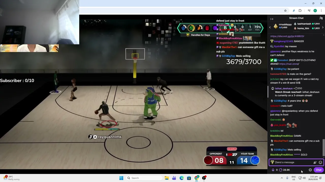The height and width of the screenshot is (182, 325).
Task: Click isthat_deshaun Watch Streak username
Action: pos(284,88)
